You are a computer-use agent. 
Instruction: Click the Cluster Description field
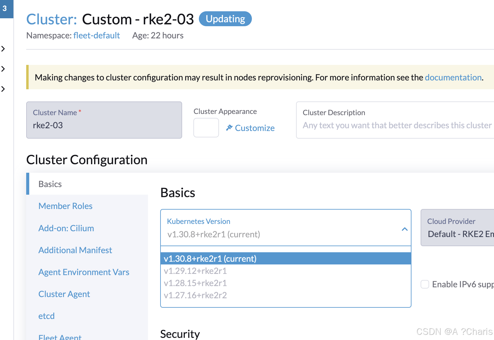click(x=395, y=120)
